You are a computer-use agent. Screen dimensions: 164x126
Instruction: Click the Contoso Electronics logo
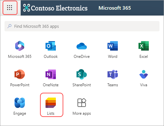(26, 8)
